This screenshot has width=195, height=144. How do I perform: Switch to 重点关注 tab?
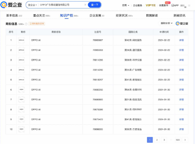point(41,15)
